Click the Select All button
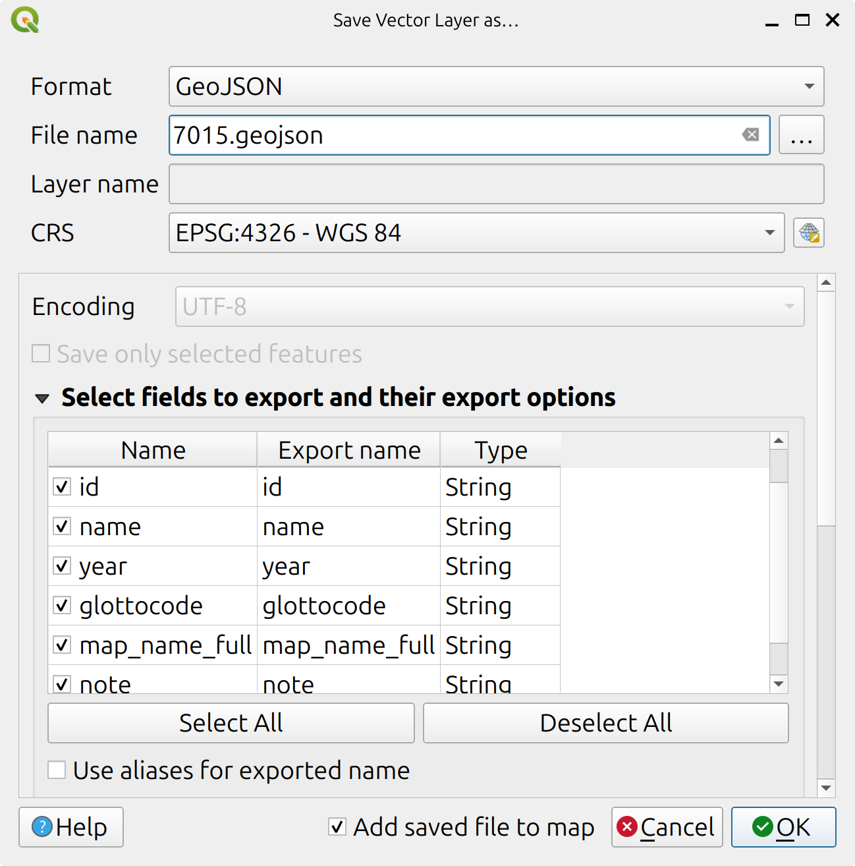Viewport: 855px width, 866px height. 231,723
